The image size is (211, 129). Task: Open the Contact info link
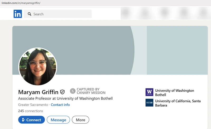click(60, 105)
